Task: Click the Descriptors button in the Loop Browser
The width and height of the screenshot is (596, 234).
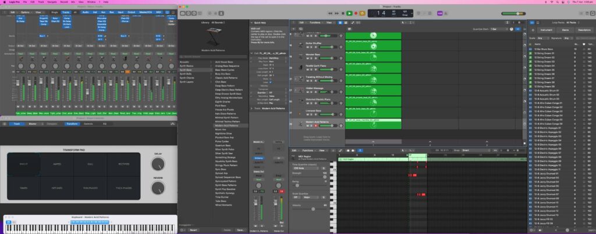Action: pyautogui.click(x=584, y=30)
